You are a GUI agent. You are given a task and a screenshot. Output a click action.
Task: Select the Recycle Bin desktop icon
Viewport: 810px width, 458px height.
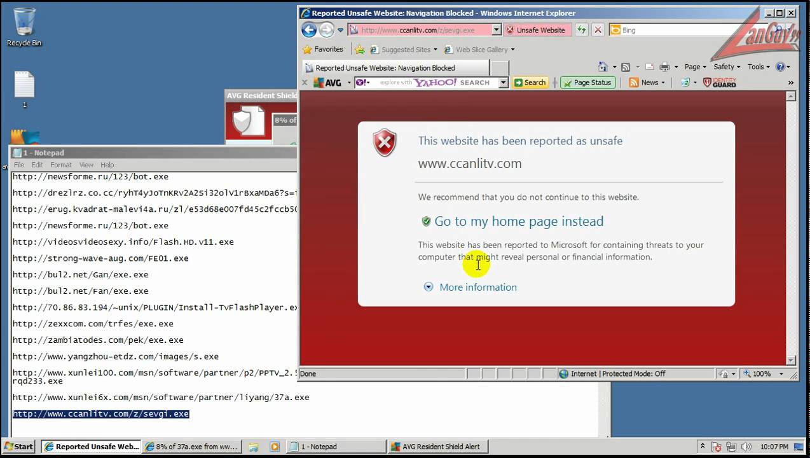(x=24, y=27)
